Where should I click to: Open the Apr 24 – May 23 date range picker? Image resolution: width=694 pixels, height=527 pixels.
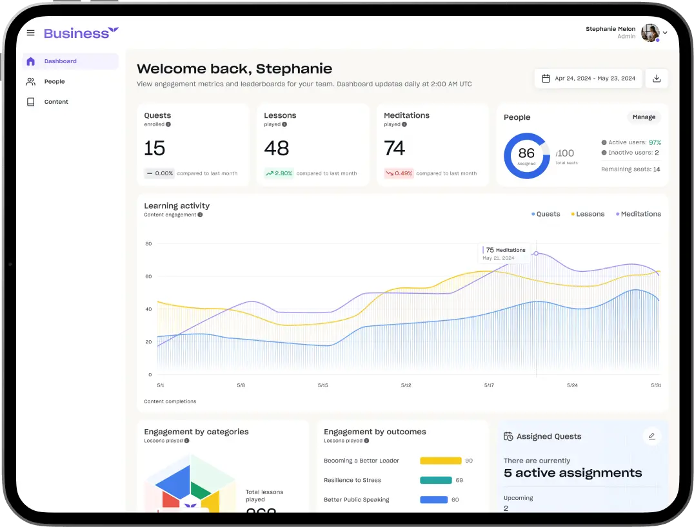588,79
